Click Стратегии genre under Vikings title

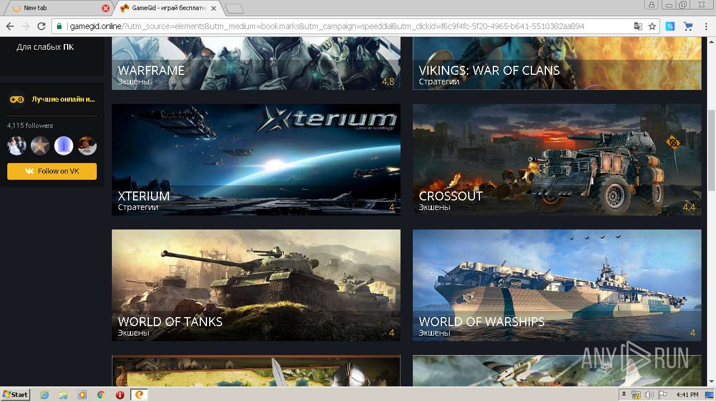(439, 82)
